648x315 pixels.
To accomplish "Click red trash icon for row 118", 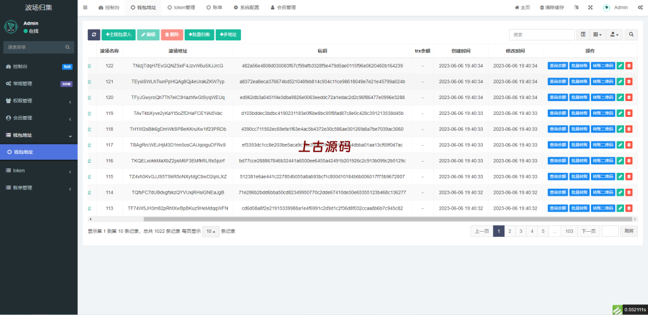I will [629, 129].
